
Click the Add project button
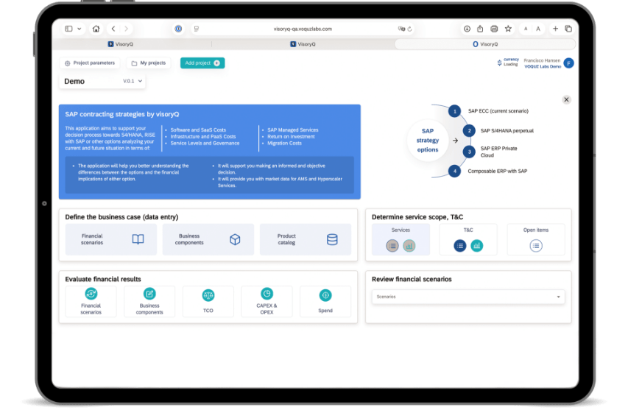point(202,63)
